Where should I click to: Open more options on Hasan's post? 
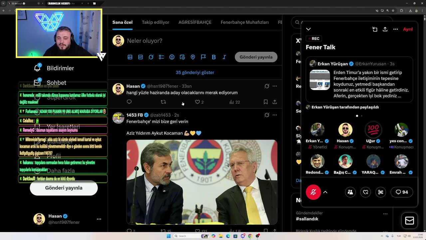[x=275, y=86]
